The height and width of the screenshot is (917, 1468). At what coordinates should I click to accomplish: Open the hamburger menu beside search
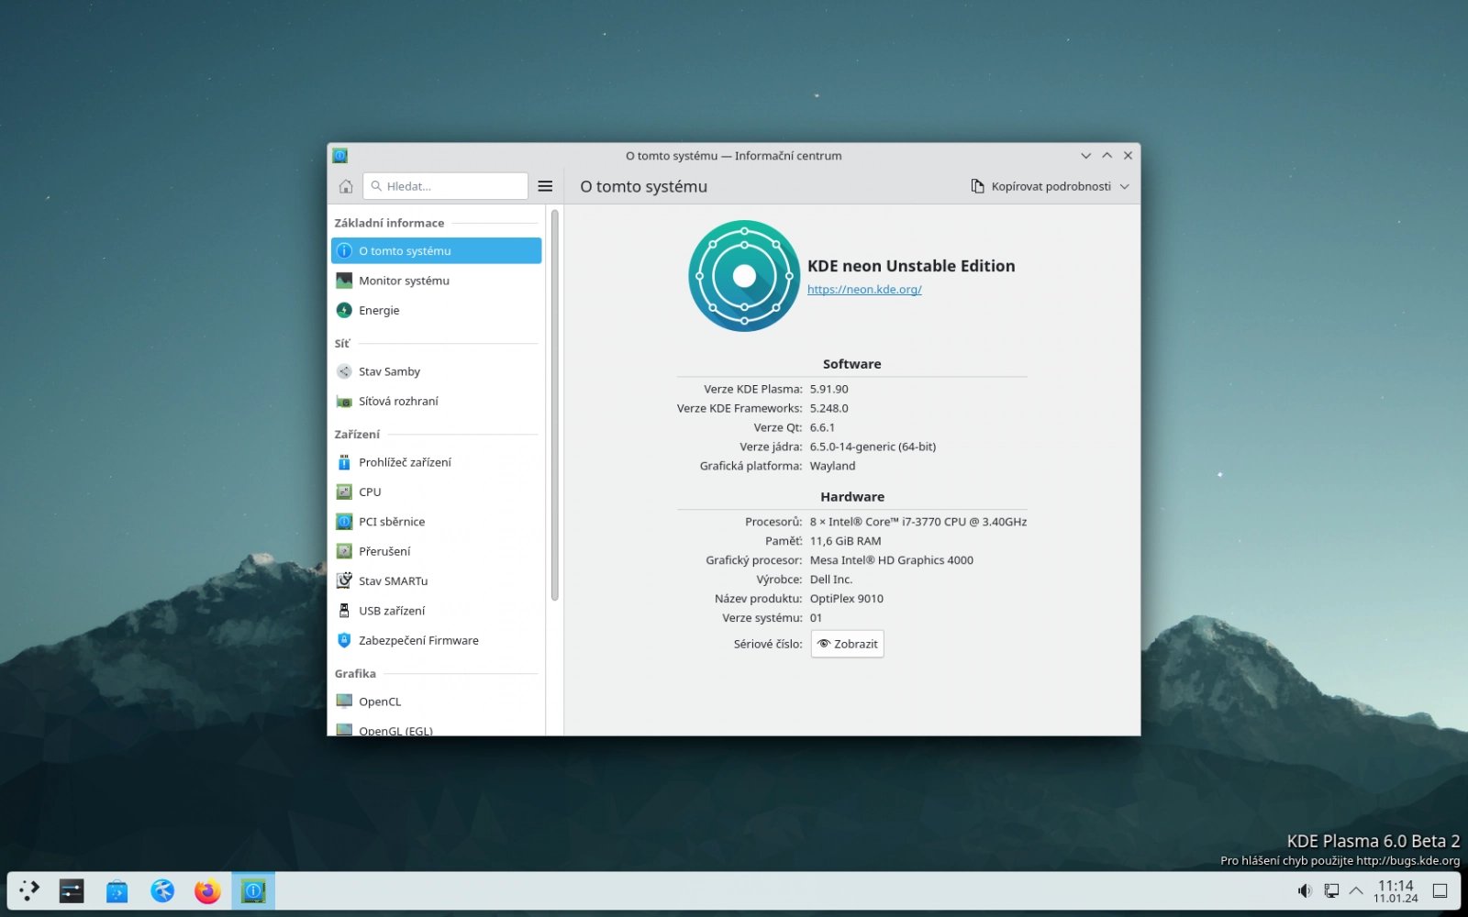(545, 186)
